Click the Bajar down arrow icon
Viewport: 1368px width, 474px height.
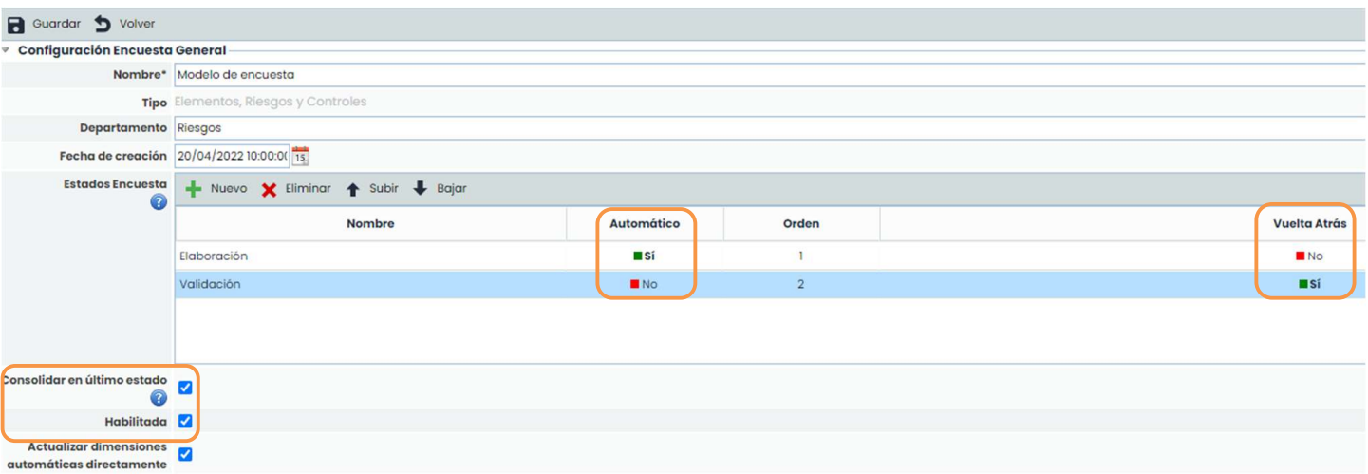coord(421,189)
